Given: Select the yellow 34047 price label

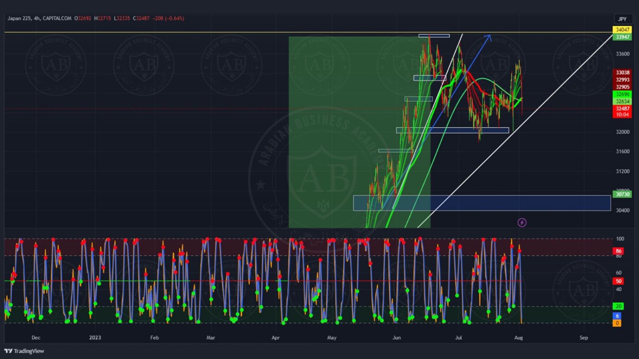Looking at the screenshot, I should [x=622, y=30].
